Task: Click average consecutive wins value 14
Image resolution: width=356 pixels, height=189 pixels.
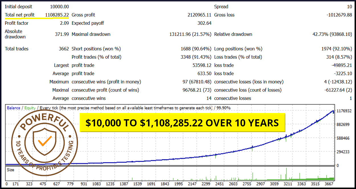Action: coord(209,98)
